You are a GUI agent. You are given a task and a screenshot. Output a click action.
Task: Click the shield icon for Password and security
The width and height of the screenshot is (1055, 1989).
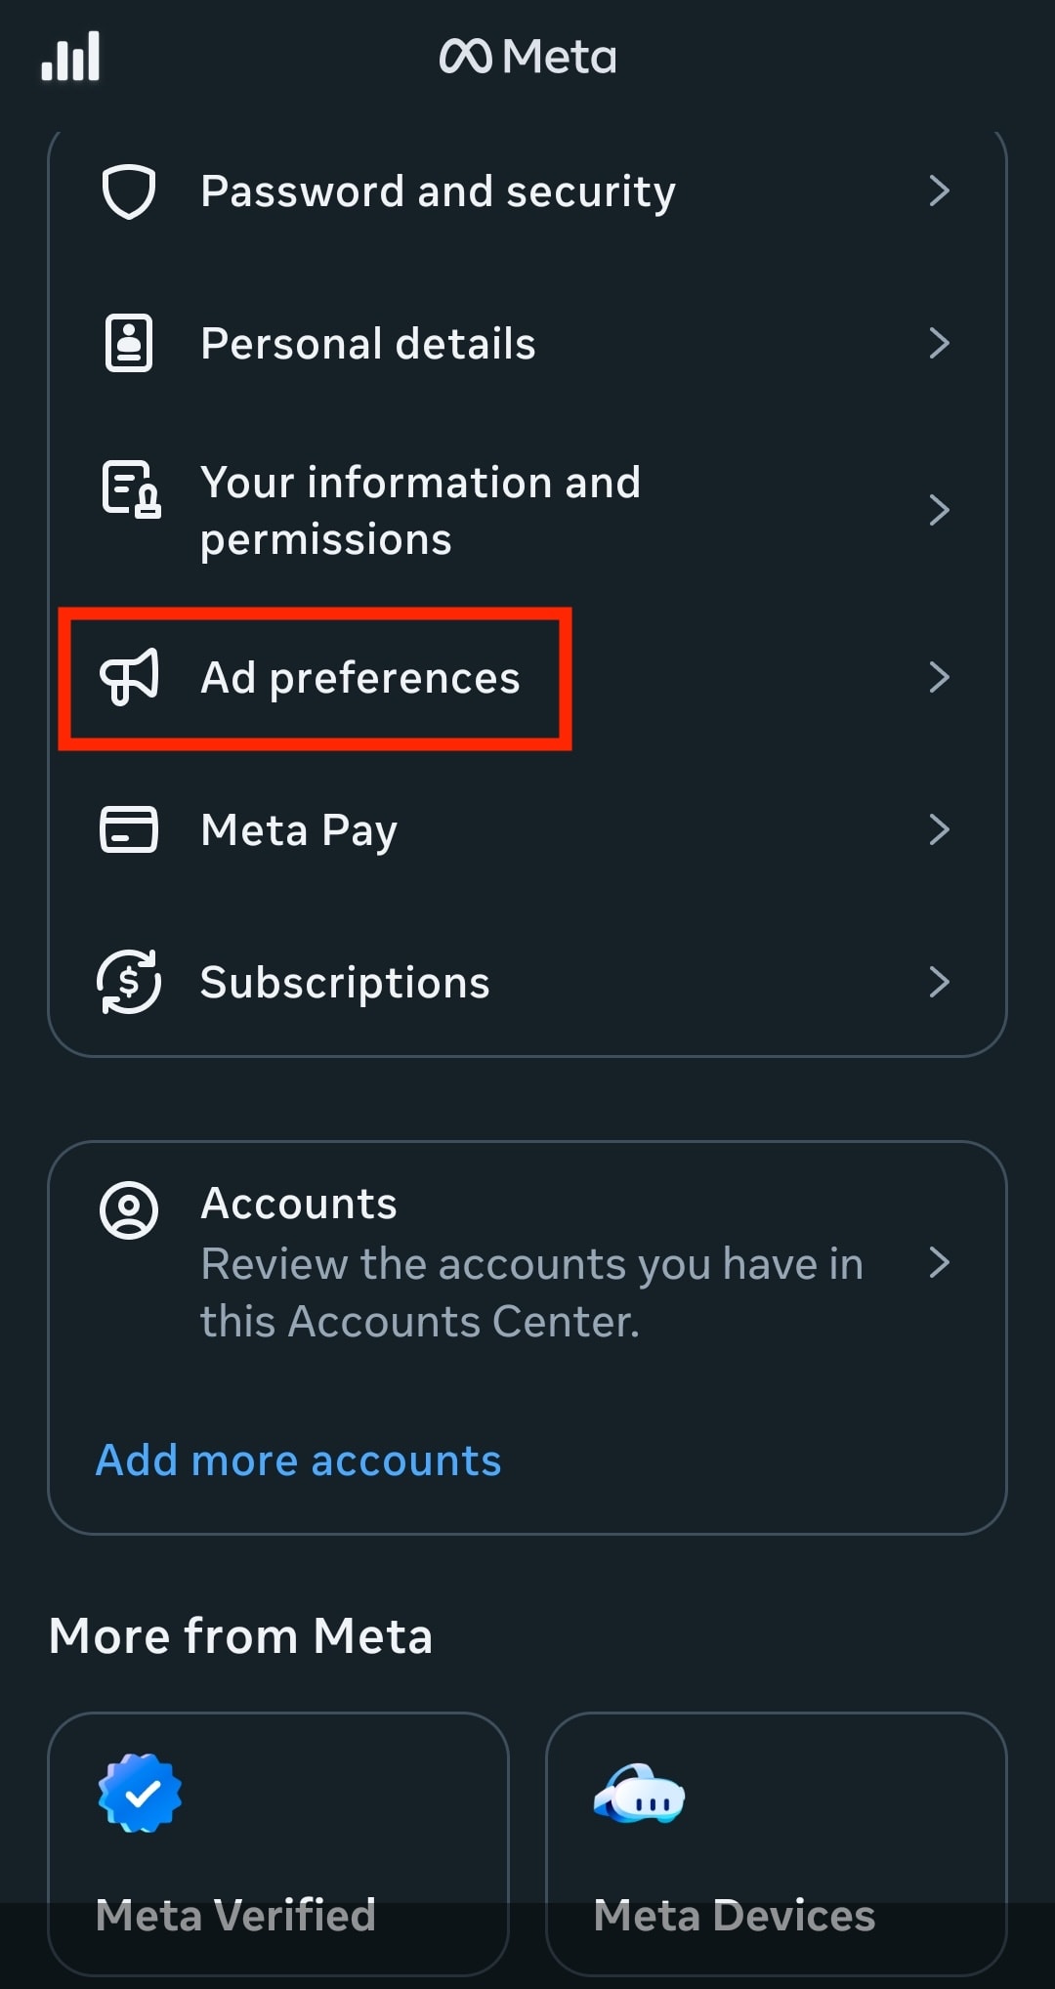[x=129, y=191]
